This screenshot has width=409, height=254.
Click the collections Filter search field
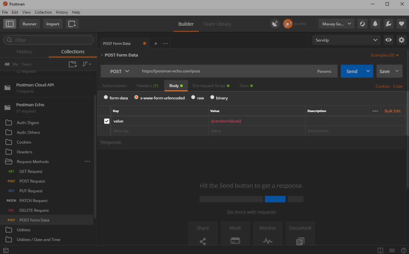coord(48,40)
